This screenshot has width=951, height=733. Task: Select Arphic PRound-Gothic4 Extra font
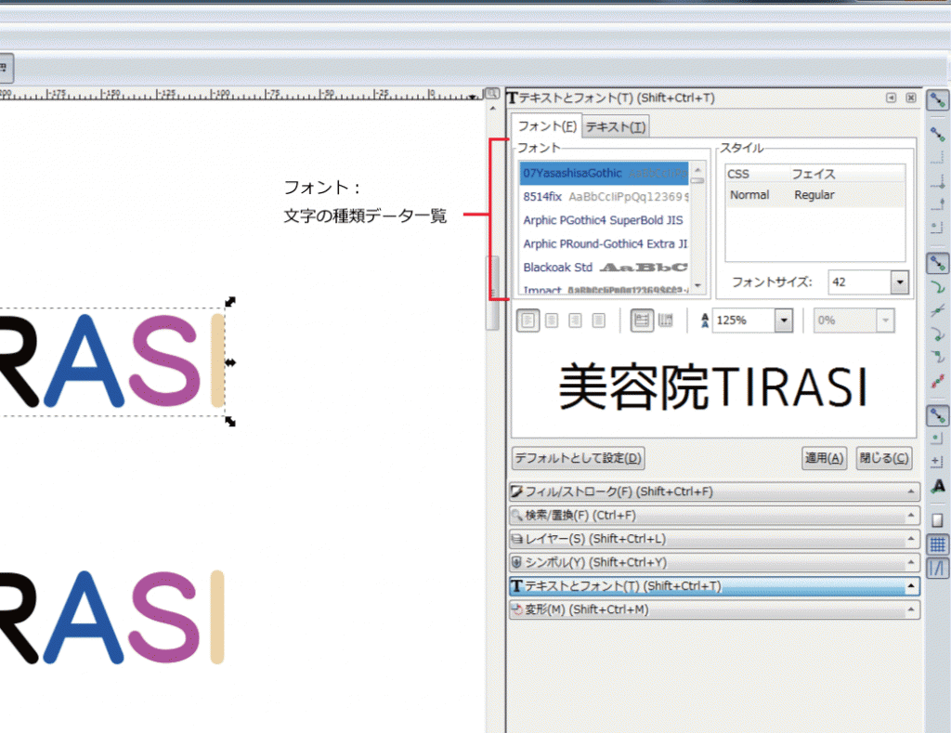point(604,244)
